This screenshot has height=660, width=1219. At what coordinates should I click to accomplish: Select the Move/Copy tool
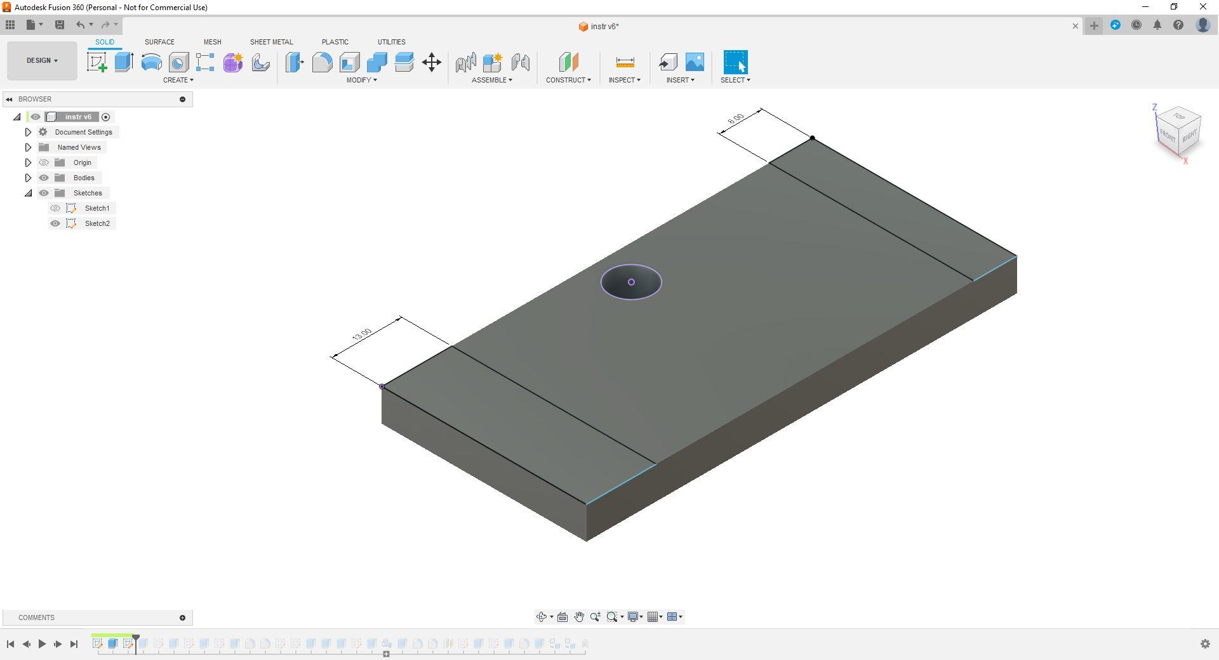(x=432, y=62)
